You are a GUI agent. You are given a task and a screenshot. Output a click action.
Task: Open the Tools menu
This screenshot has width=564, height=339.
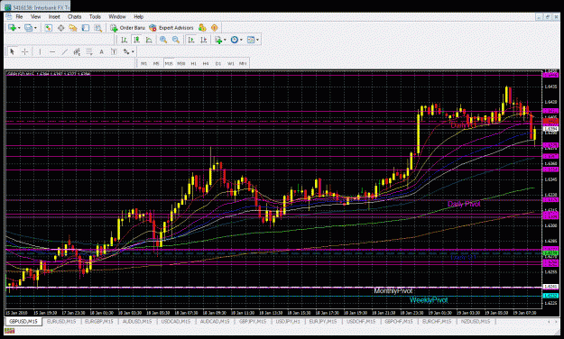pyautogui.click(x=95, y=16)
